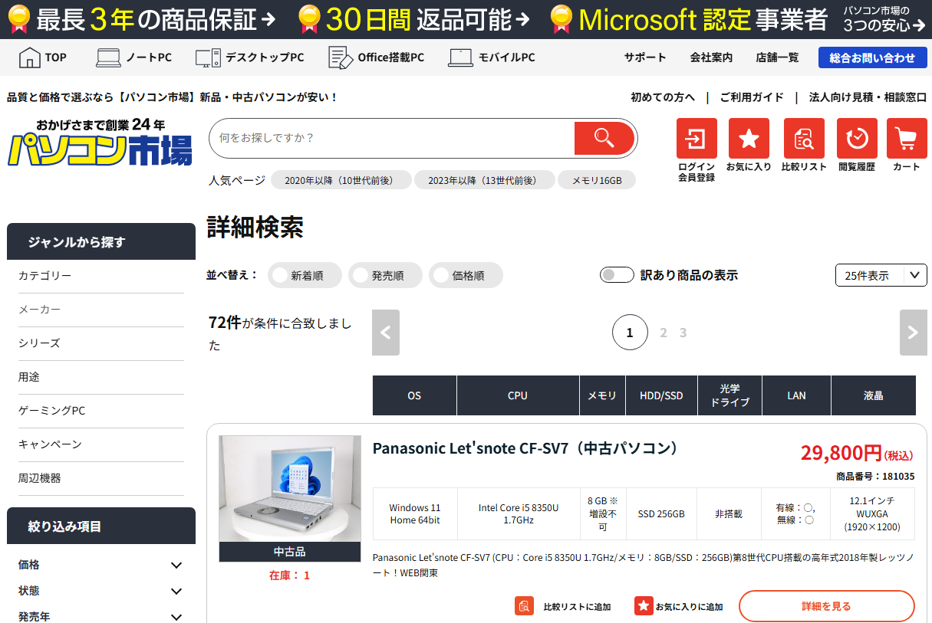Open the 25件表示 dropdown
Screen dimensions: 932x623
[x=881, y=275]
